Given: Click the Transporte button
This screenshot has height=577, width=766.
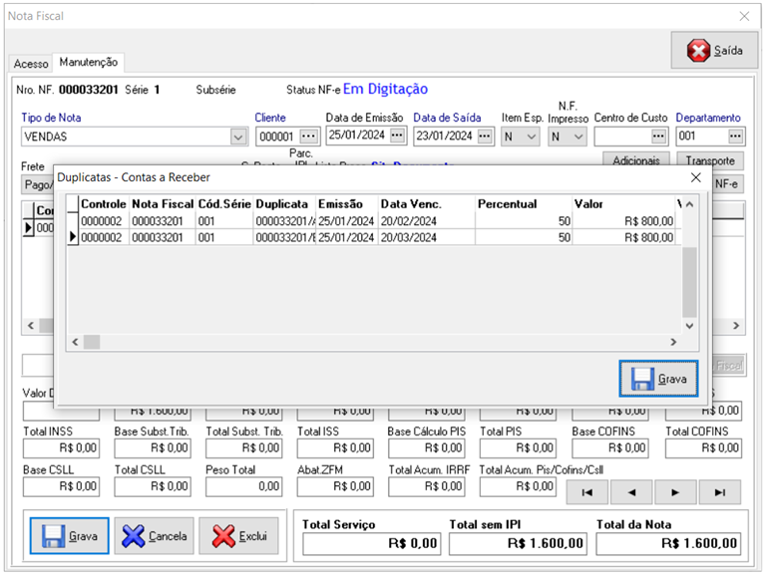Looking at the screenshot, I should click(x=709, y=160).
